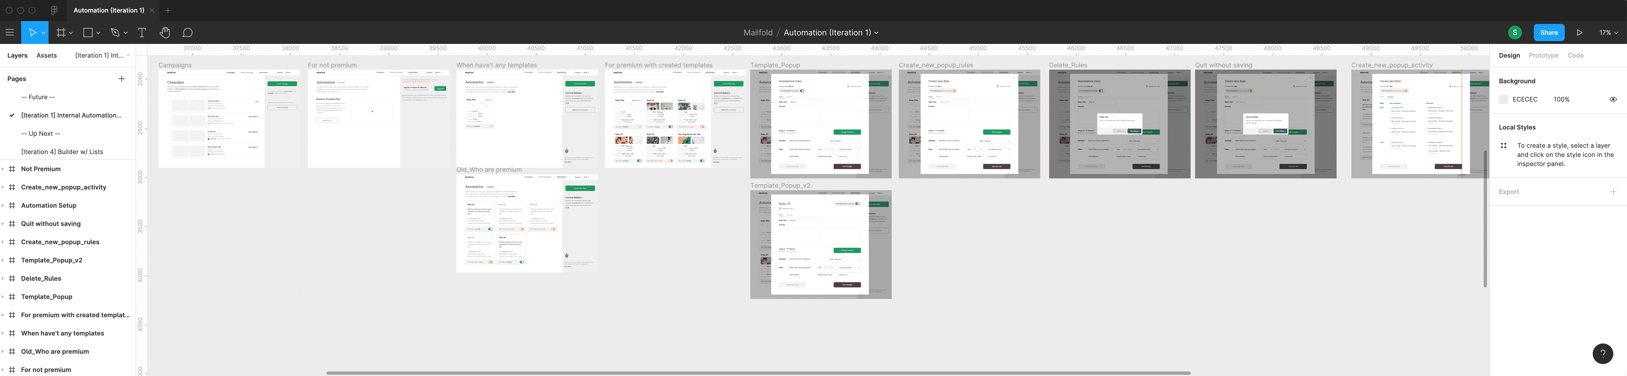Present prototype with play icon

(1580, 32)
